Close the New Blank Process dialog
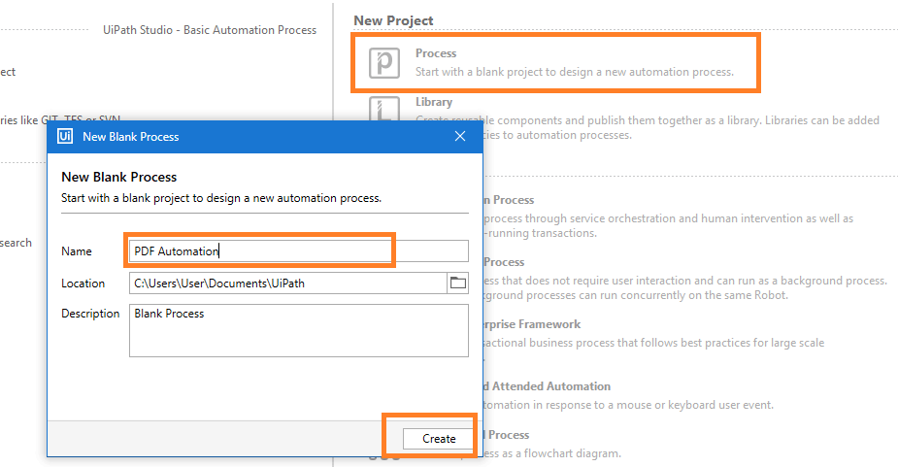The height and width of the screenshot is (467, 898). pyautogui.click(x=460, y=136)
